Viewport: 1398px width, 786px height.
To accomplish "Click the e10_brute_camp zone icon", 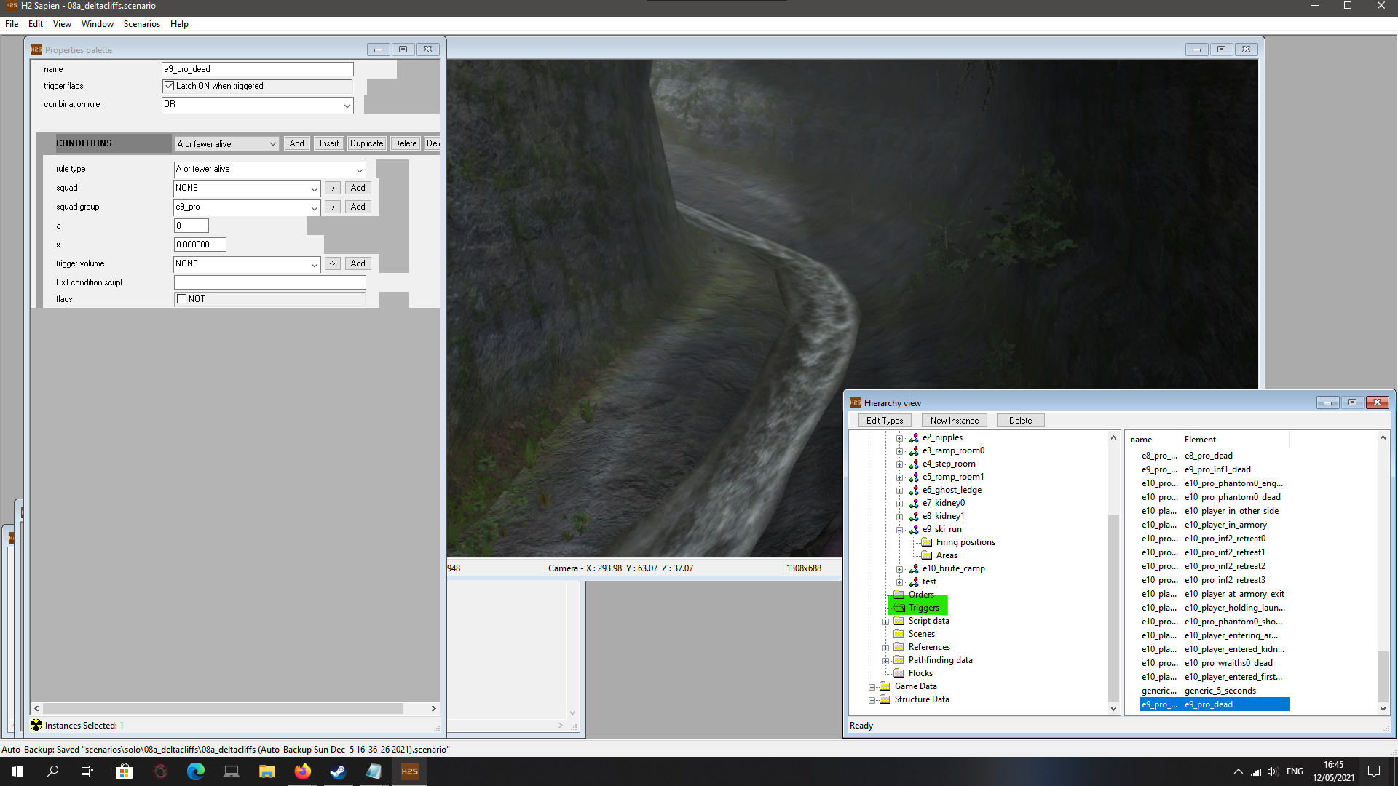I will pos(914,568).
